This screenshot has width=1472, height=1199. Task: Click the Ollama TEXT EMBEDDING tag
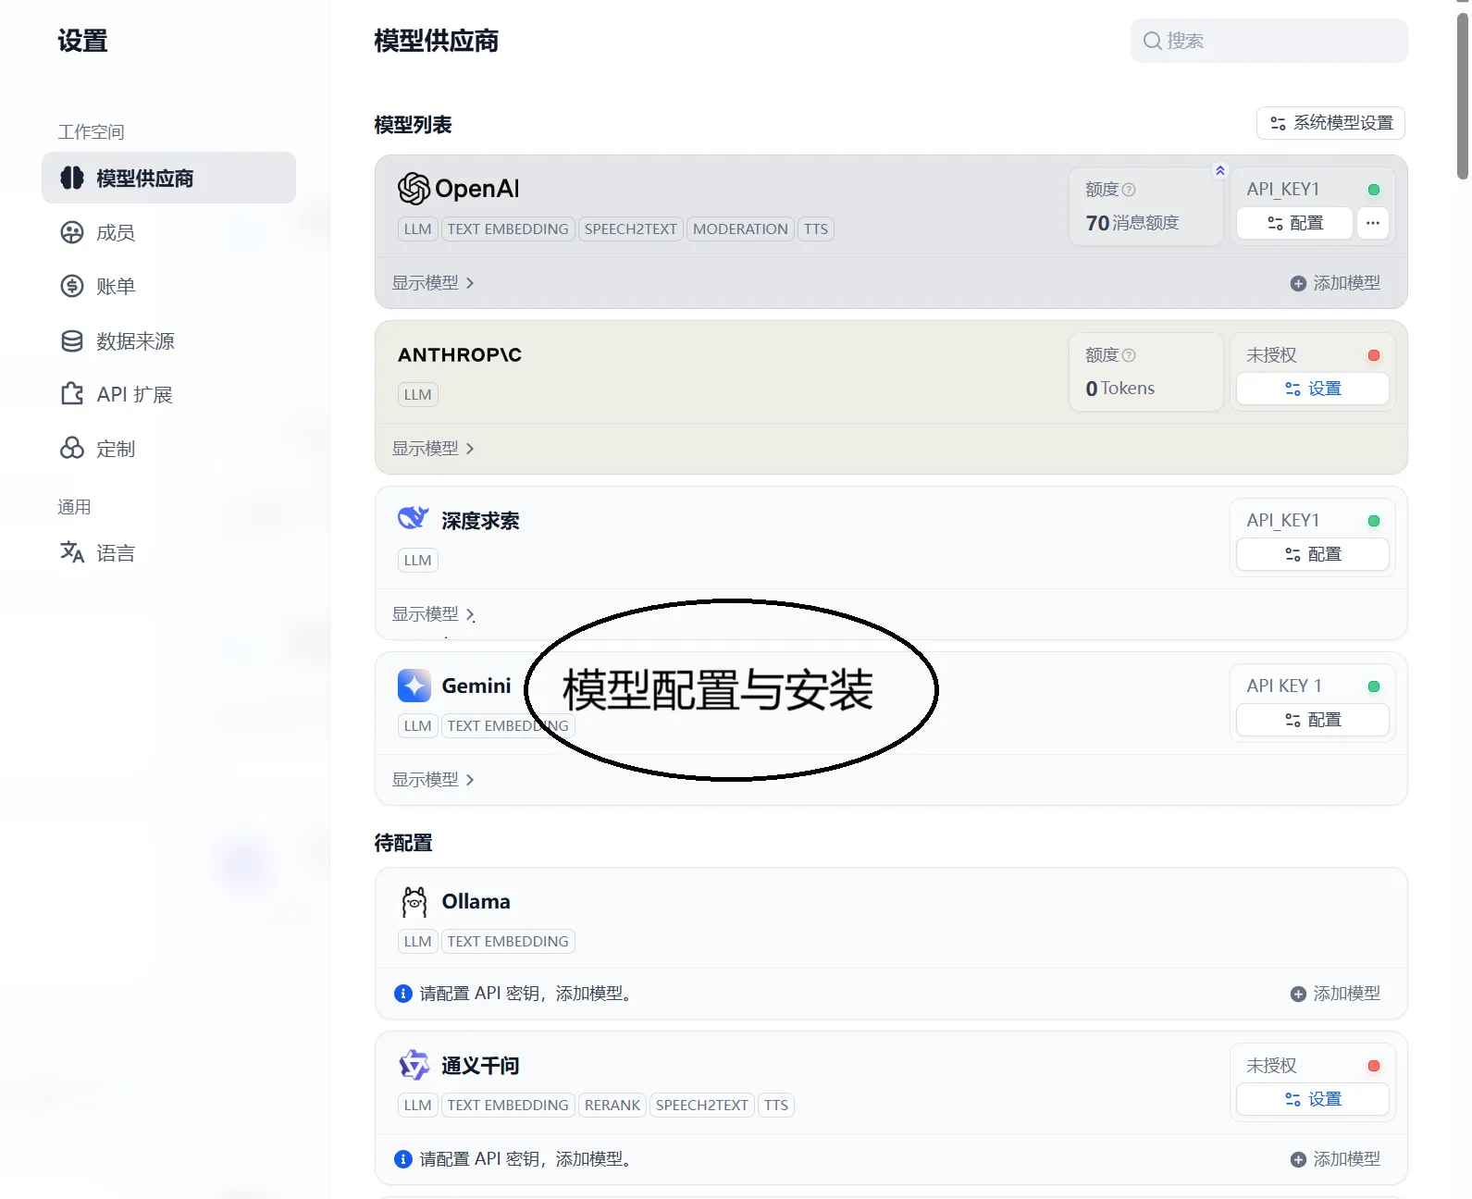tap(508, 941)
